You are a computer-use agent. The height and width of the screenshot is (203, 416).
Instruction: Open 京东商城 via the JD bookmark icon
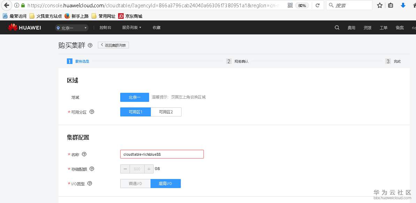coord(121,16)
